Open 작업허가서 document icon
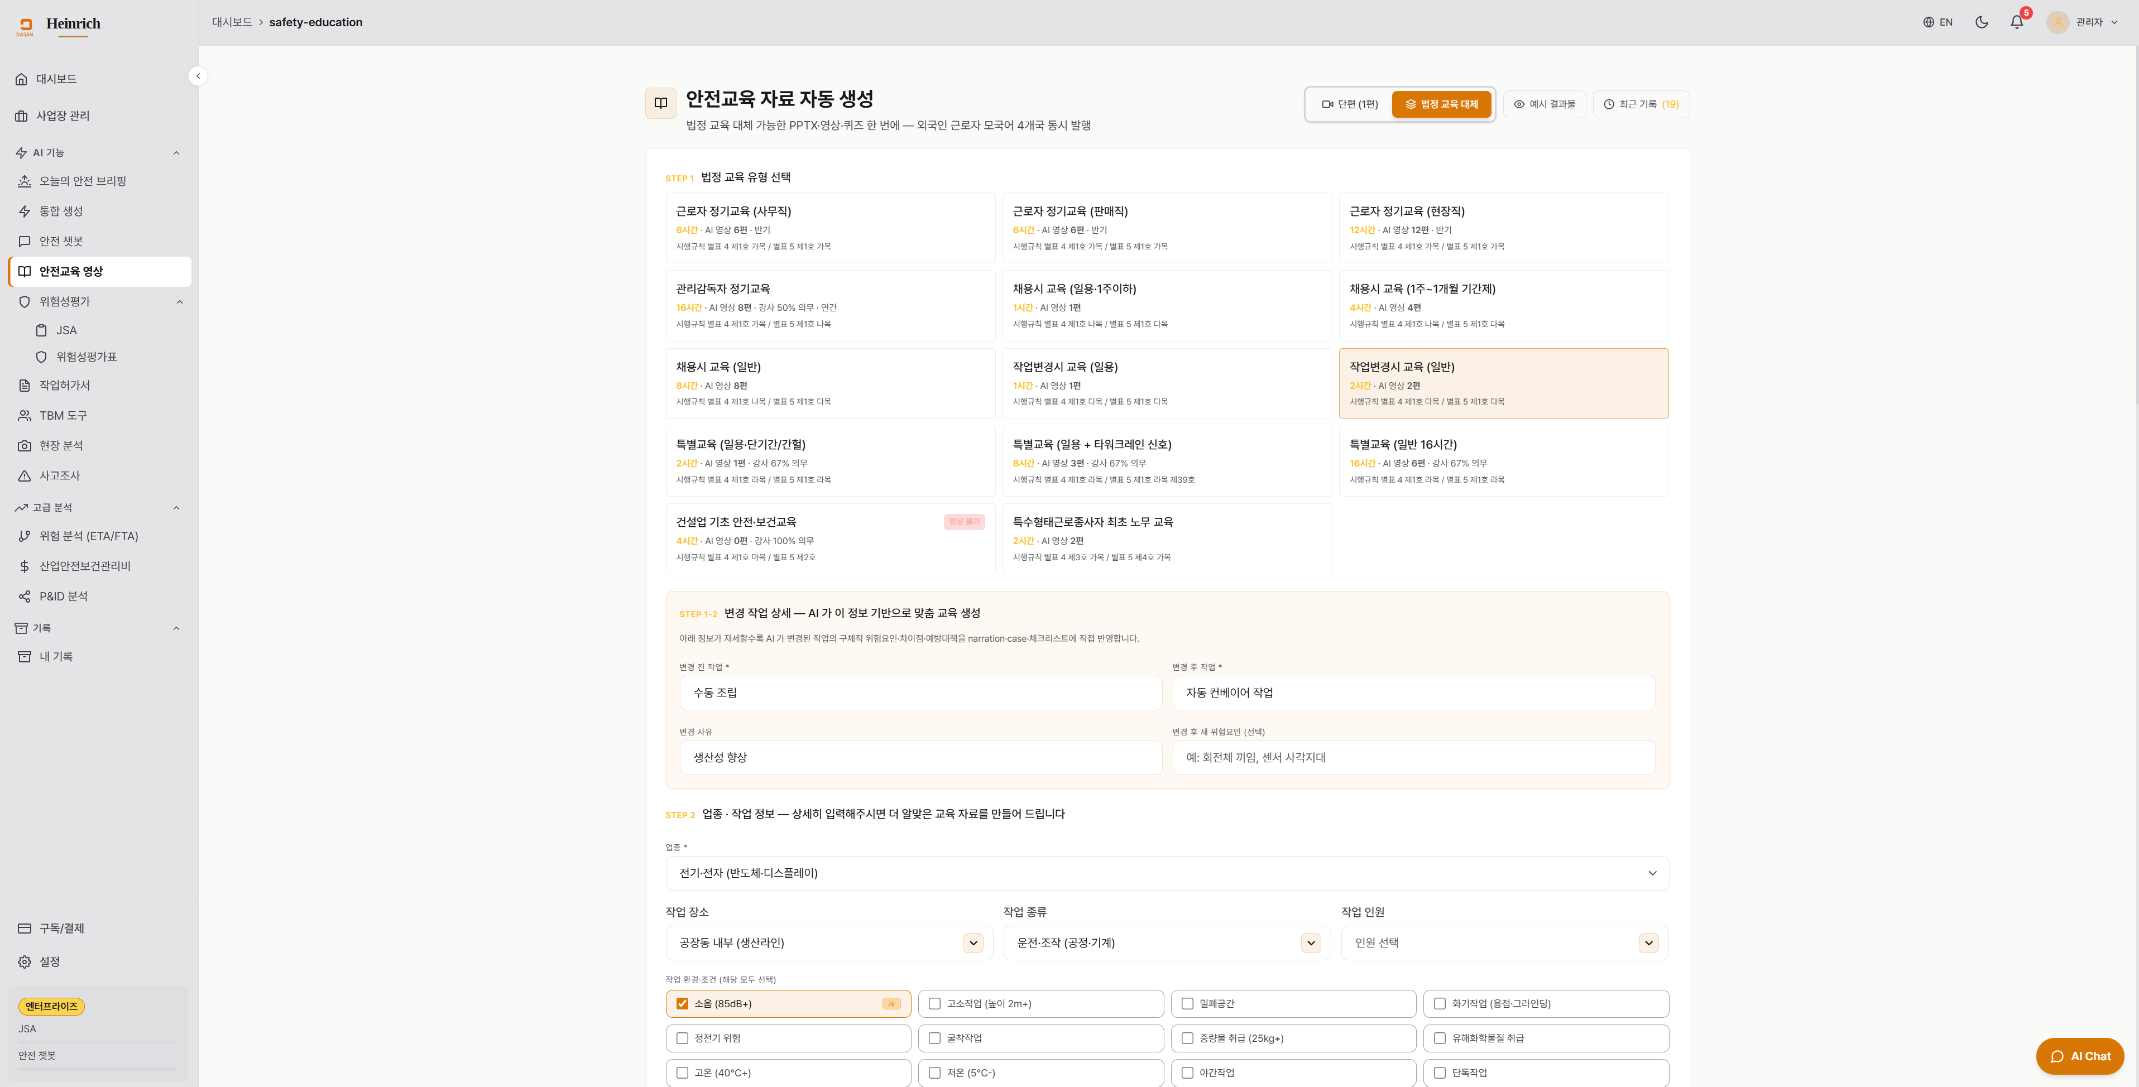The image size is (2139, 1087). (25, 385)
